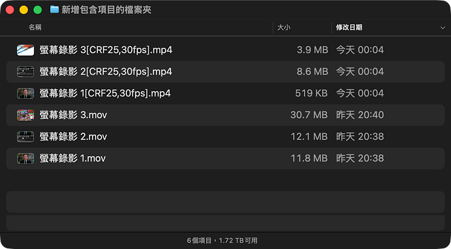
Task: Sort files by 名稱 column header
Action: coord(35,28)
